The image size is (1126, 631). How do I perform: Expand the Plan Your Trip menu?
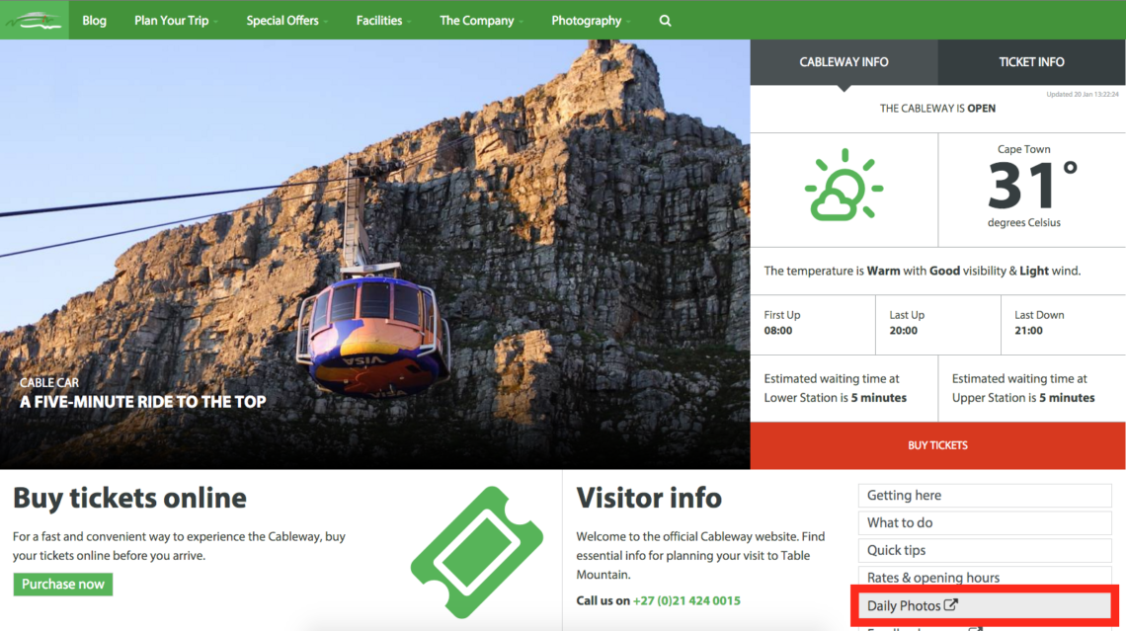[x=176, y=21]
